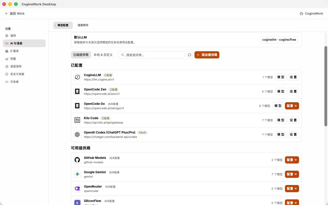
Task: Click the SiliconFlow logo icon
Action: pos(77,202)
